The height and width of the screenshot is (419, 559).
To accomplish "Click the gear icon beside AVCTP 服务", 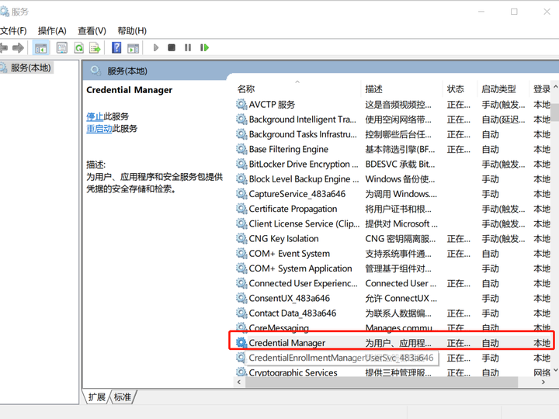I will point(241,105).
